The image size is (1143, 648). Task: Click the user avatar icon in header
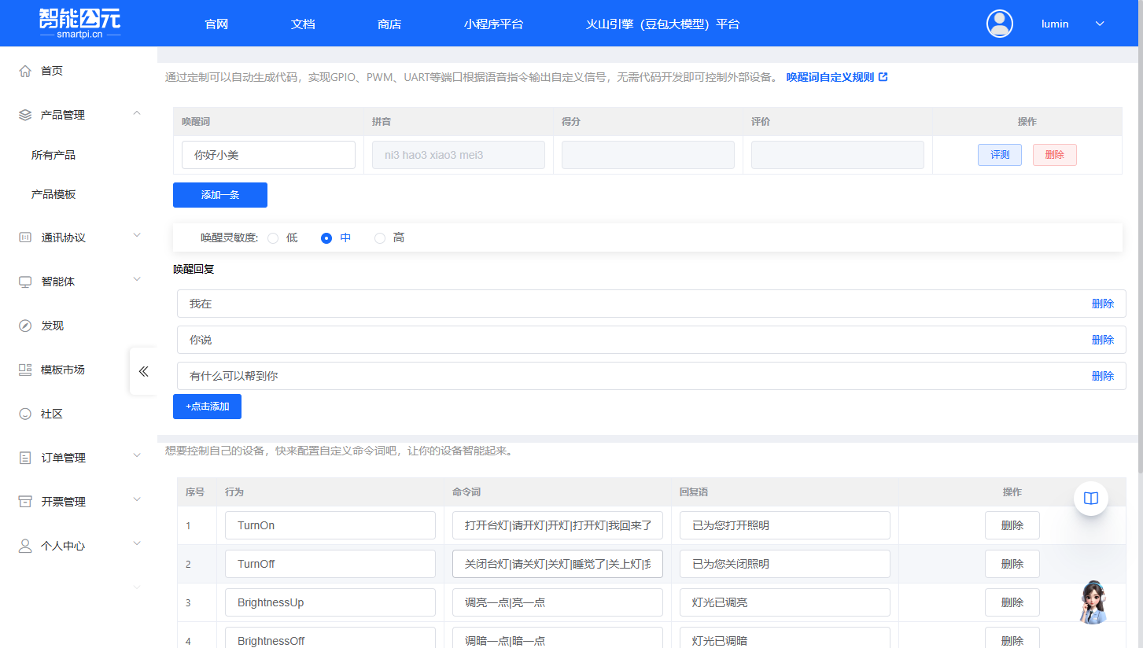click(x=999, y=24)
